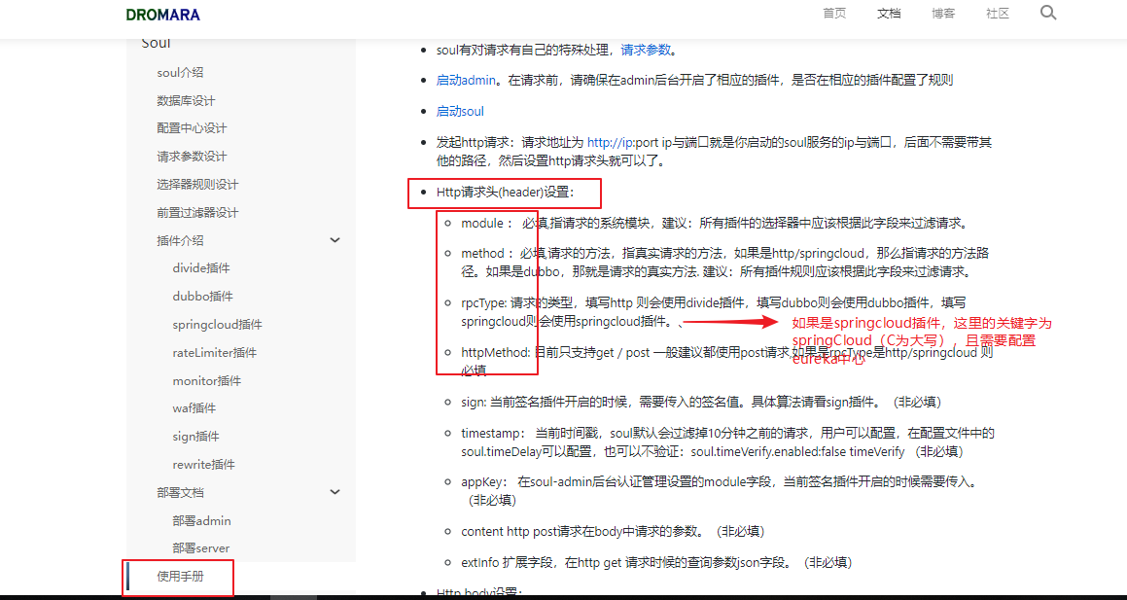Open 数据库设计 sidebar page
Screen dimensions: 1127x600
[186, 100]
